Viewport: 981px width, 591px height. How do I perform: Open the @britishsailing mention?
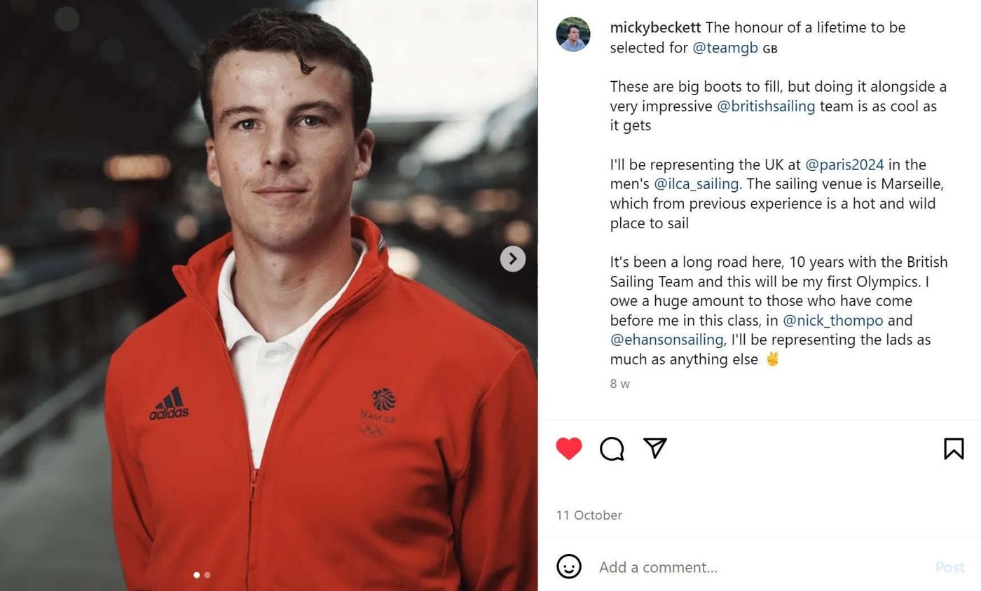tap(766, 106)
